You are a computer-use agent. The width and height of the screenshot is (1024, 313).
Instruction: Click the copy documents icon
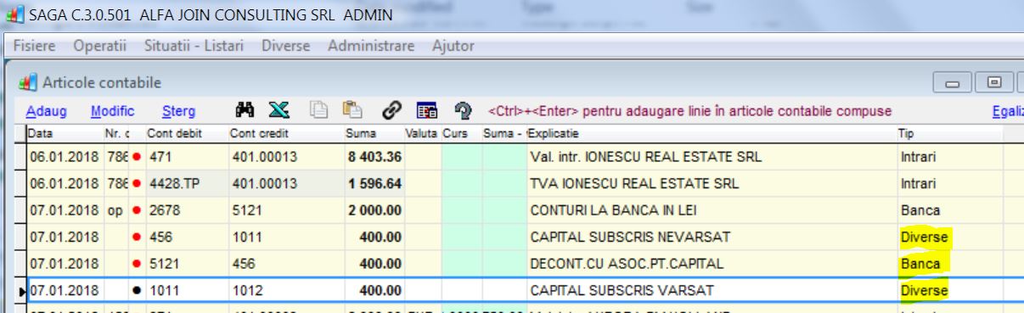click(x=318, y=110)
